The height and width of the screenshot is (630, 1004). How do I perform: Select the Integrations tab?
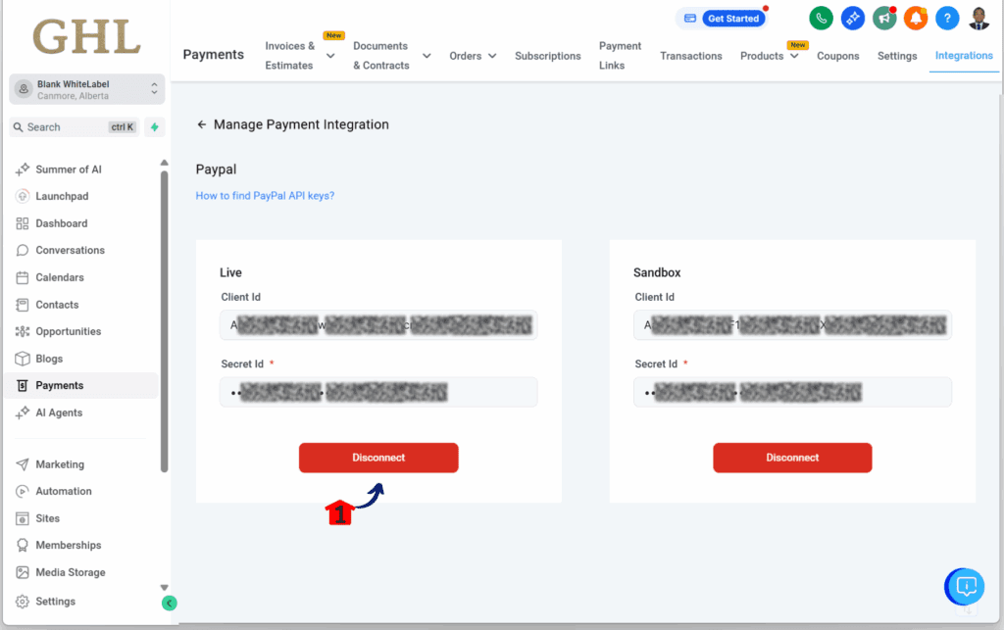[964, 56]
